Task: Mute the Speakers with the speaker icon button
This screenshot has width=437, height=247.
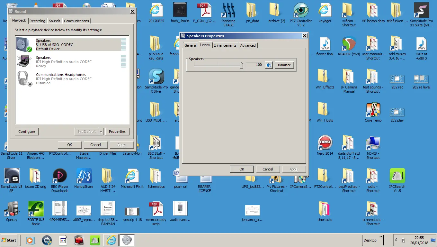Action: [x=269, y=65]
